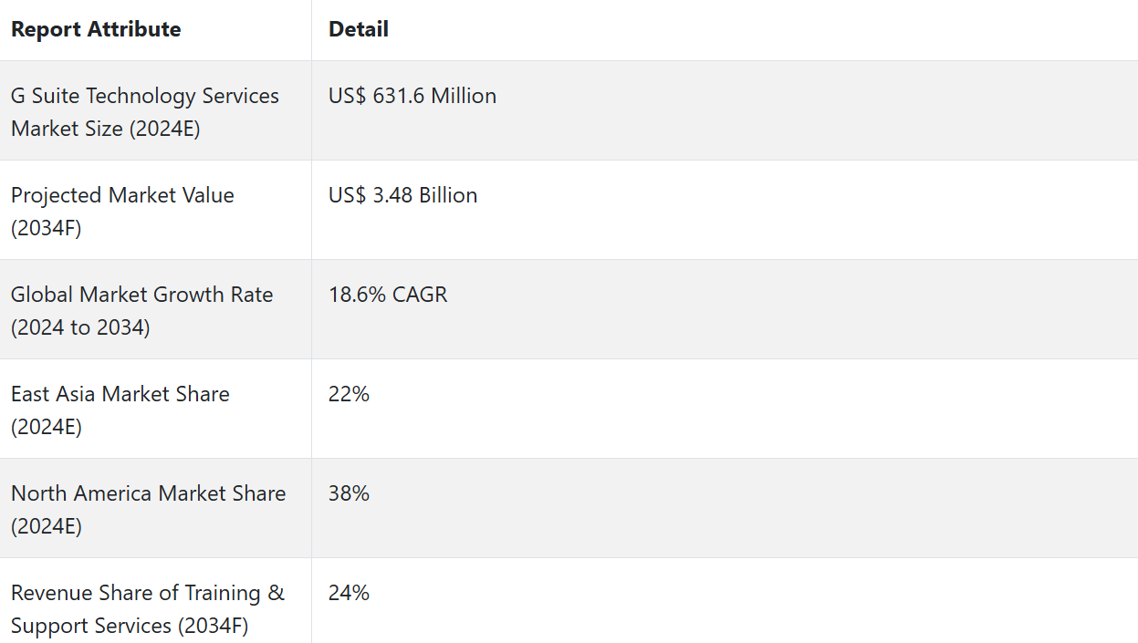Select the "Global Market Growth Rate" text
Image resolution: width=1138 pixels, height=643 pixels.
[x=142, y=295]
